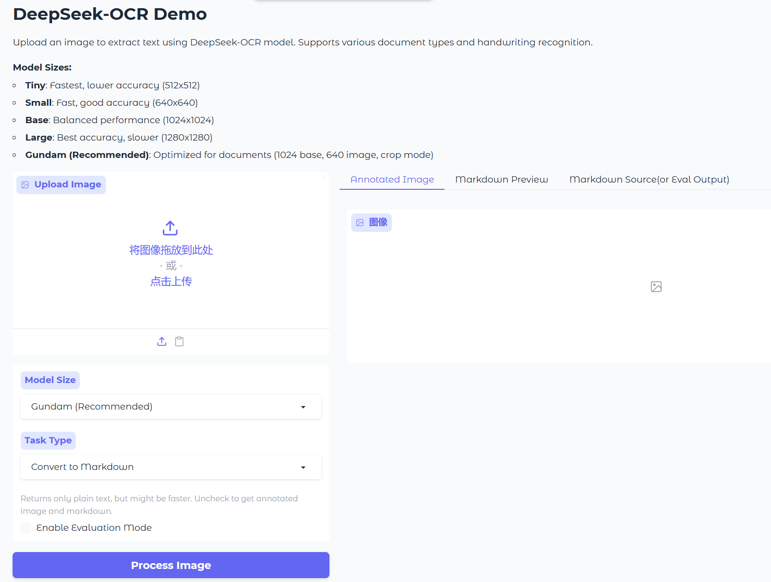Click the large upload arrow in drop zone
The image size is (771, 582).
(x=170, y=228)
